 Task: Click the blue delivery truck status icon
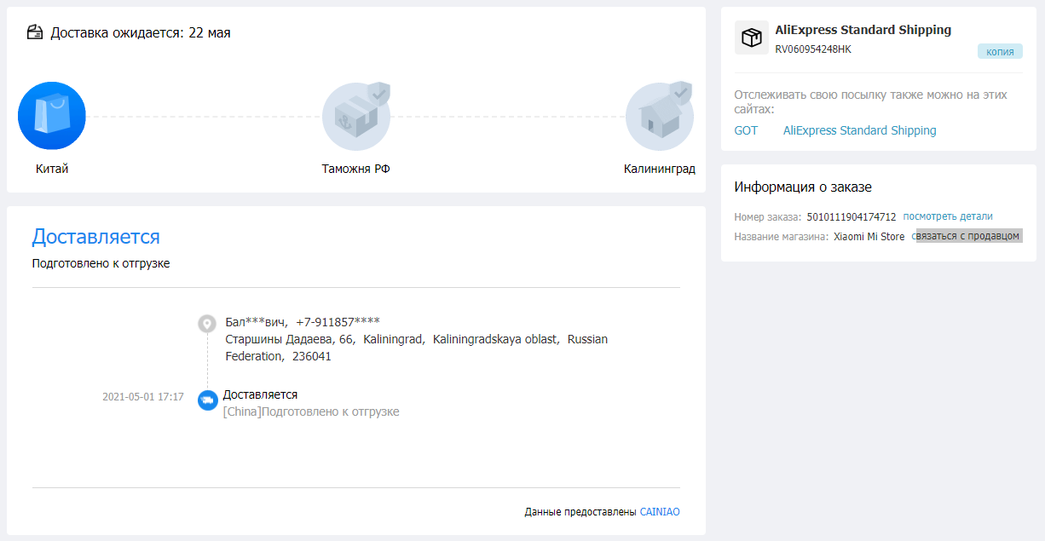[x=207, y=400]
